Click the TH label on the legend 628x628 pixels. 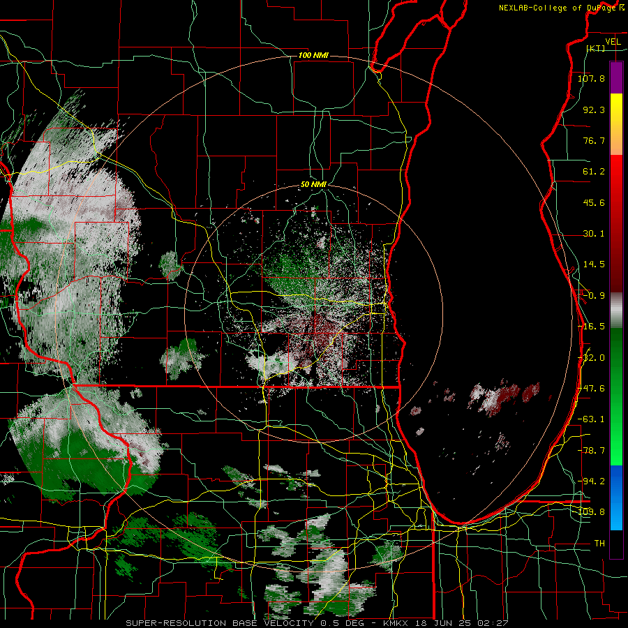[x=599, y=544]
